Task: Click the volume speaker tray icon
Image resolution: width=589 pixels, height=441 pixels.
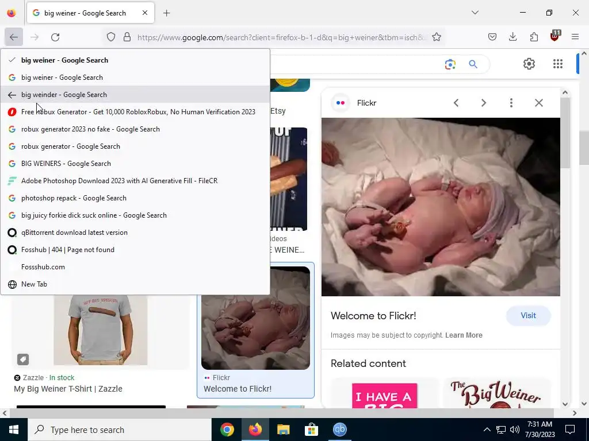Action: (515, 430)
